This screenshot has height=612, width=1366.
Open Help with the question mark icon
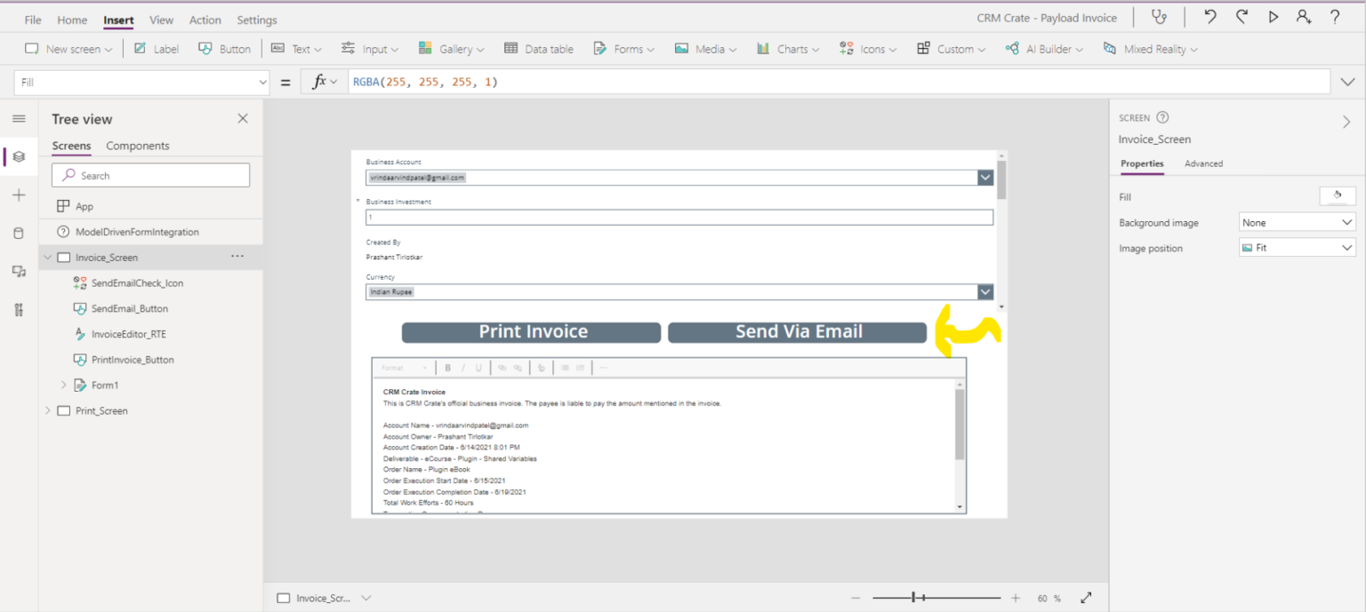(1334, 16)
